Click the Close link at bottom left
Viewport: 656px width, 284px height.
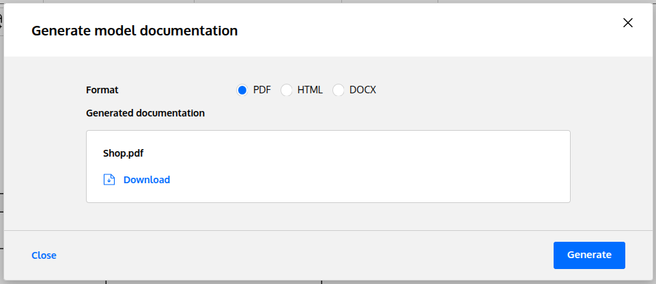tap(44, 255)
